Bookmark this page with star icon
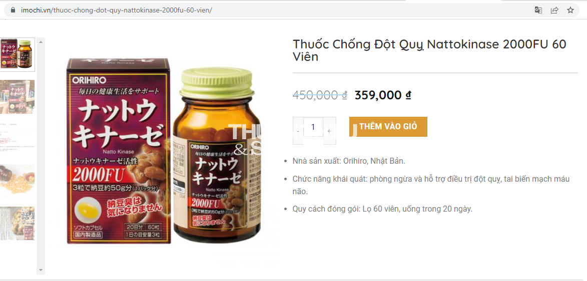This screenshot has height=281, width=587. (x=570, y=10)
